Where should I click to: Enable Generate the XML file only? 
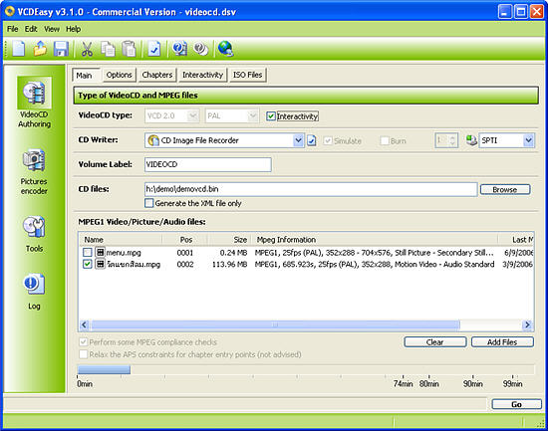pyautogui.click(x=148, y=203)
